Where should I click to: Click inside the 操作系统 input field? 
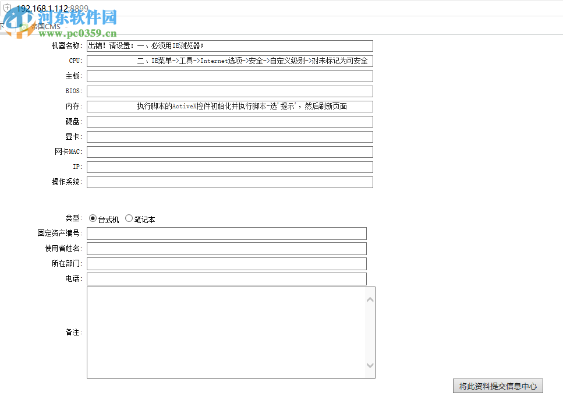[230, 182]
